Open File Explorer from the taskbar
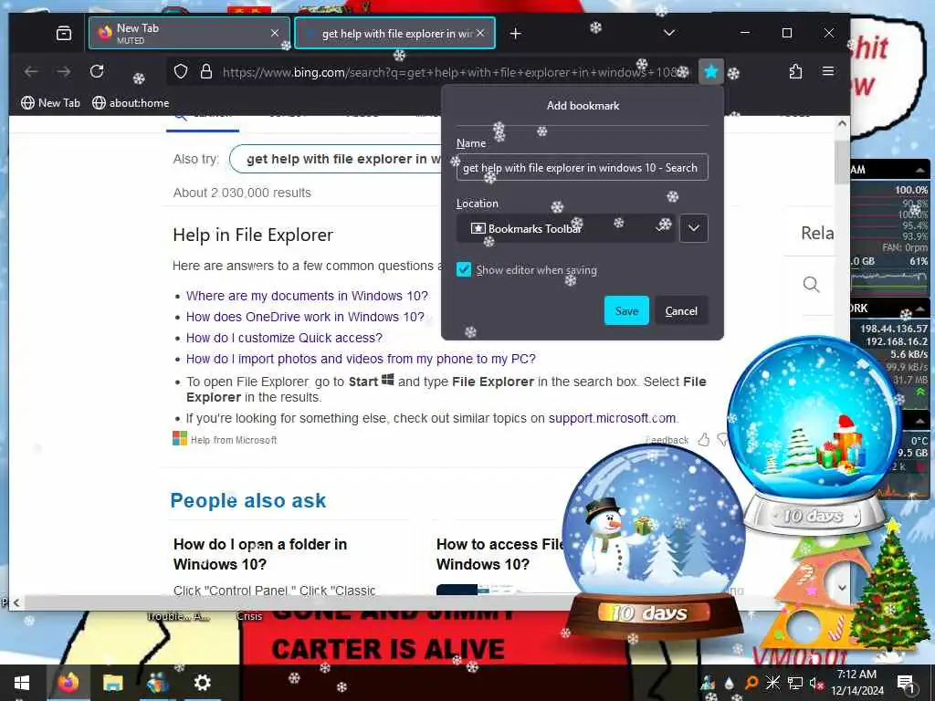935x701 pixels. 112,683
